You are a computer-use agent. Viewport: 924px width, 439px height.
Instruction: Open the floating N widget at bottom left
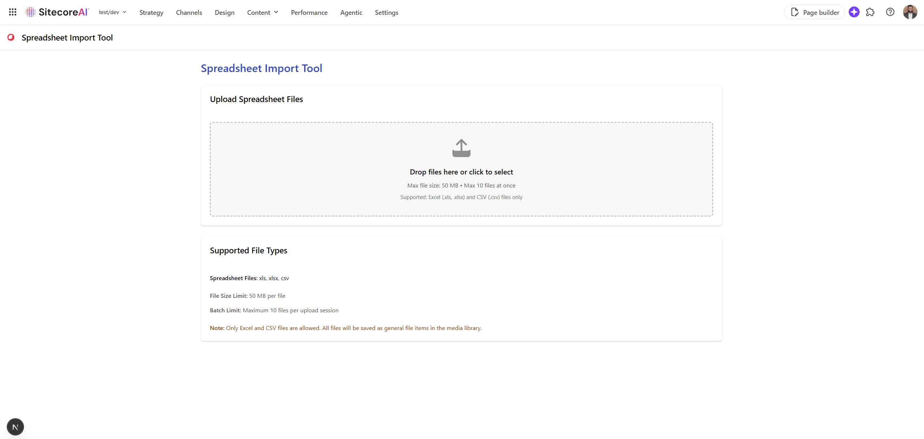15,427
